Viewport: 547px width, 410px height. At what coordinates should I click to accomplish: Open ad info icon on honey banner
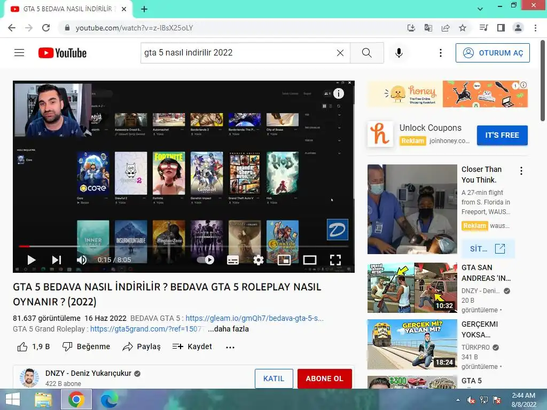(523, 85)
